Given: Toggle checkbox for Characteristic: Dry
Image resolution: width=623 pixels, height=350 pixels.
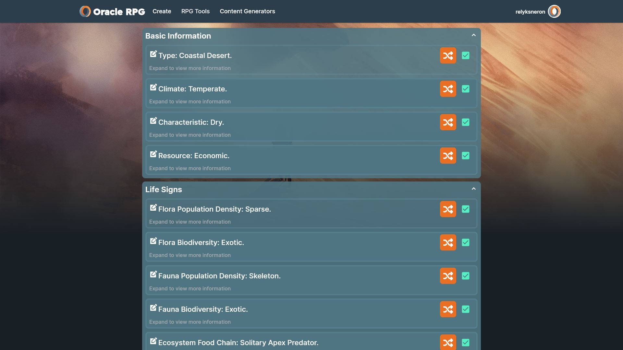Looking at the screenshot, I should tap(465, 122).
